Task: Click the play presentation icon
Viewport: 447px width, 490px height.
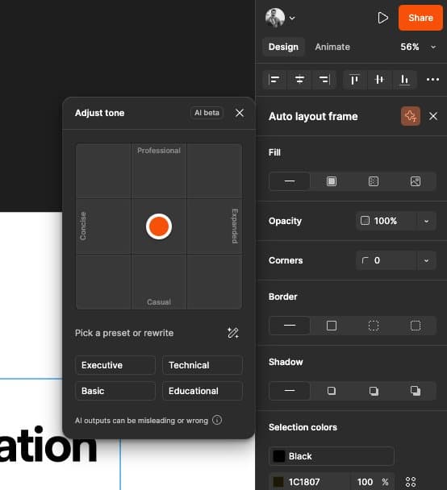Action: click(x=382, y=18)
